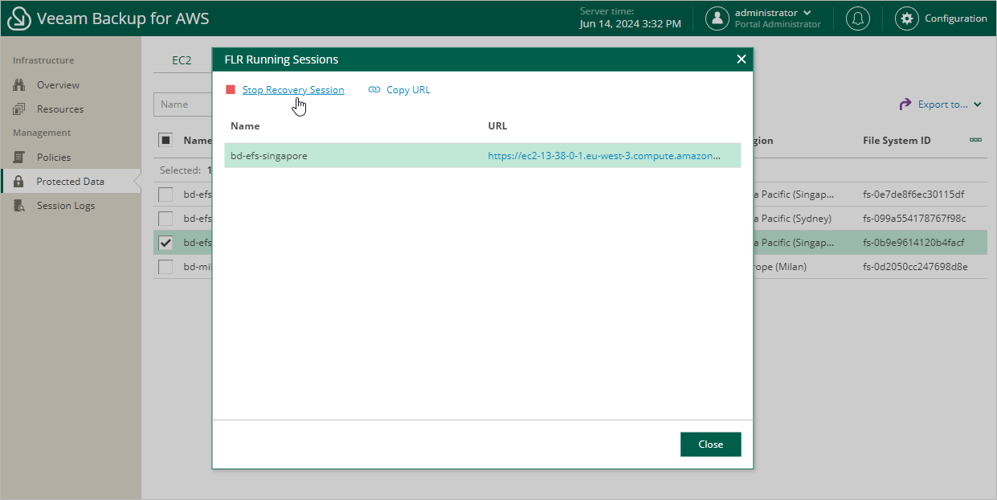997x500 pixels.
Task: Click the Configuration gear icon
Action: (x=907, y=18)
